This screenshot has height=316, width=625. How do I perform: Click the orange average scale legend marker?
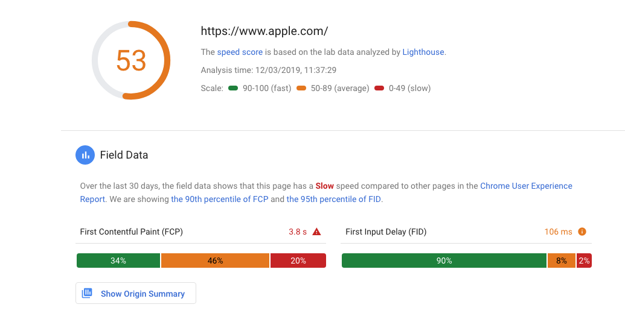tap(301, 88)
